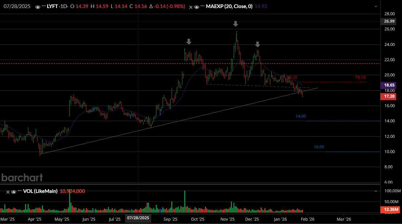This screenshot has width=402, height=224.
Task: Click the Sep '25 time axis label
Action: coord(170,219)
